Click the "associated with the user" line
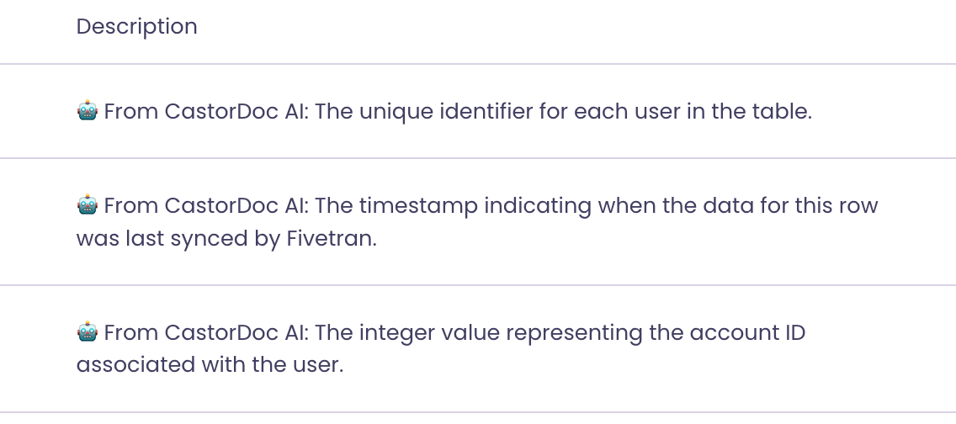 [x=210, y=366]
